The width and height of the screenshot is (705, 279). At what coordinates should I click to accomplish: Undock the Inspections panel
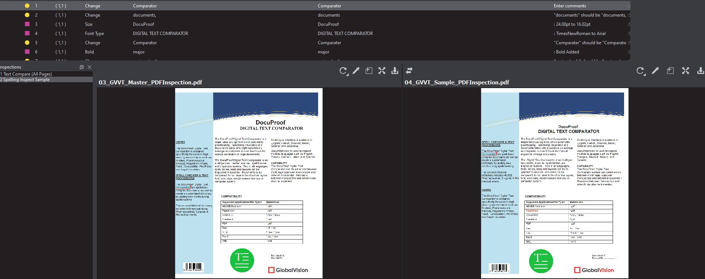coord(82,67)
